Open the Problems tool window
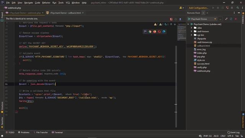The image size is (245, 138). pyautogui.click(x=24, y=132)
